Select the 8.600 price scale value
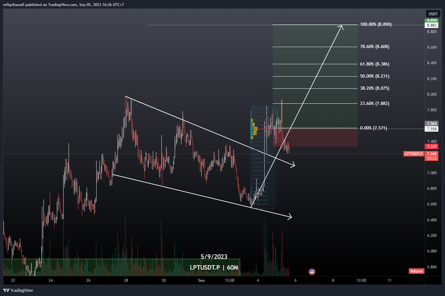 point(432,47)
